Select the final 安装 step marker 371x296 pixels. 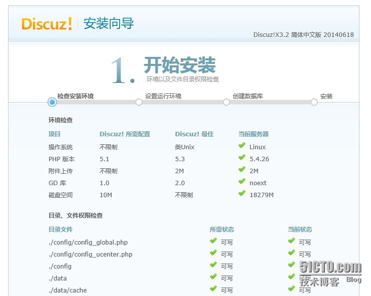pyautogui.click(x=314, y=102)
